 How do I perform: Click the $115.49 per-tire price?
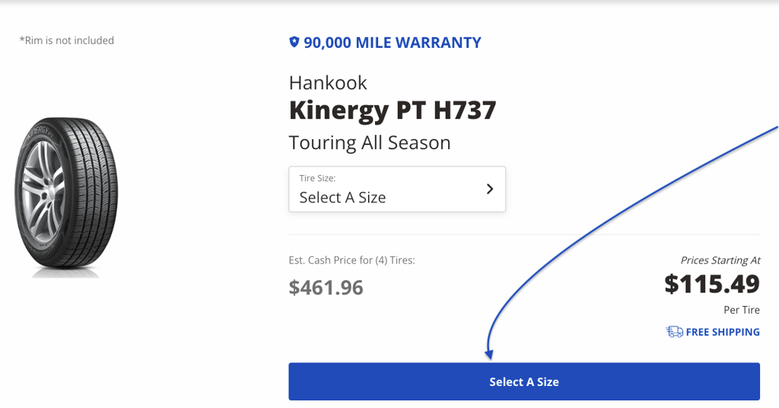pyautogui.click(x=711, y=284)
